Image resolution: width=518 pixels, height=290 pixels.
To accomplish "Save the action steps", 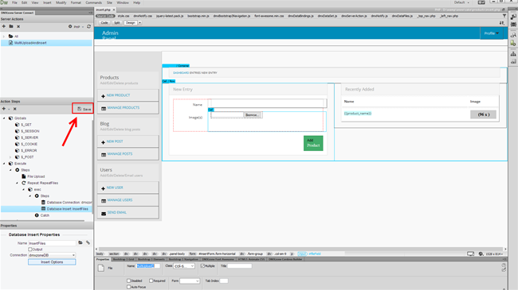I will pos(84,109).
